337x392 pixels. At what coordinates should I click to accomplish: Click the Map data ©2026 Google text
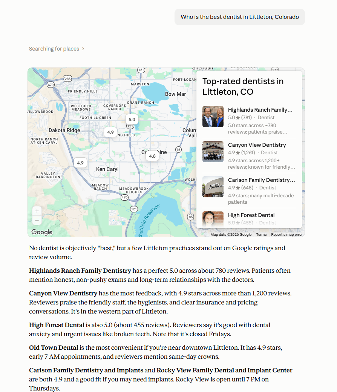pyautogui.click(x=231, y=235)
